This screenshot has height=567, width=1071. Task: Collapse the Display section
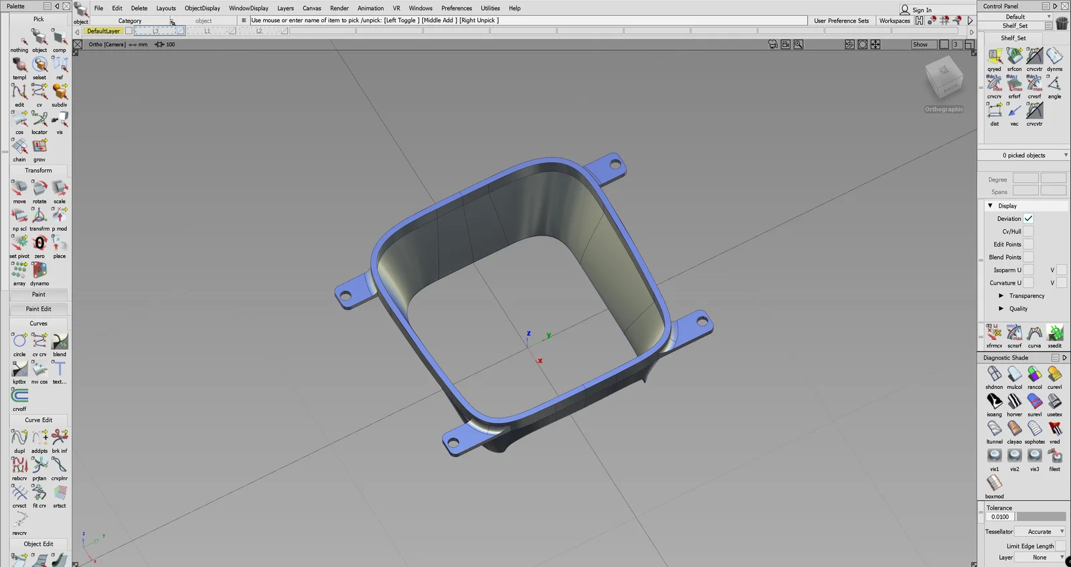click(991, 206)
